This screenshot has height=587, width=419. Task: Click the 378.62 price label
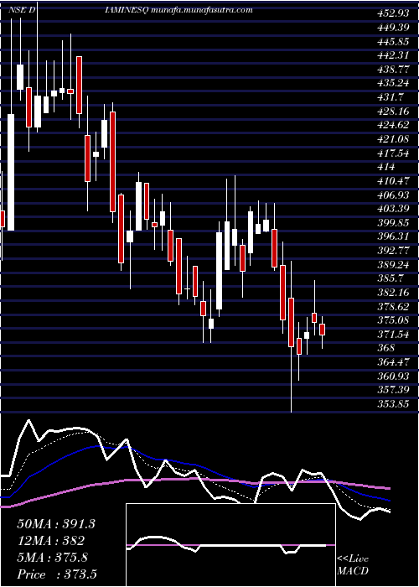[393, 307]
